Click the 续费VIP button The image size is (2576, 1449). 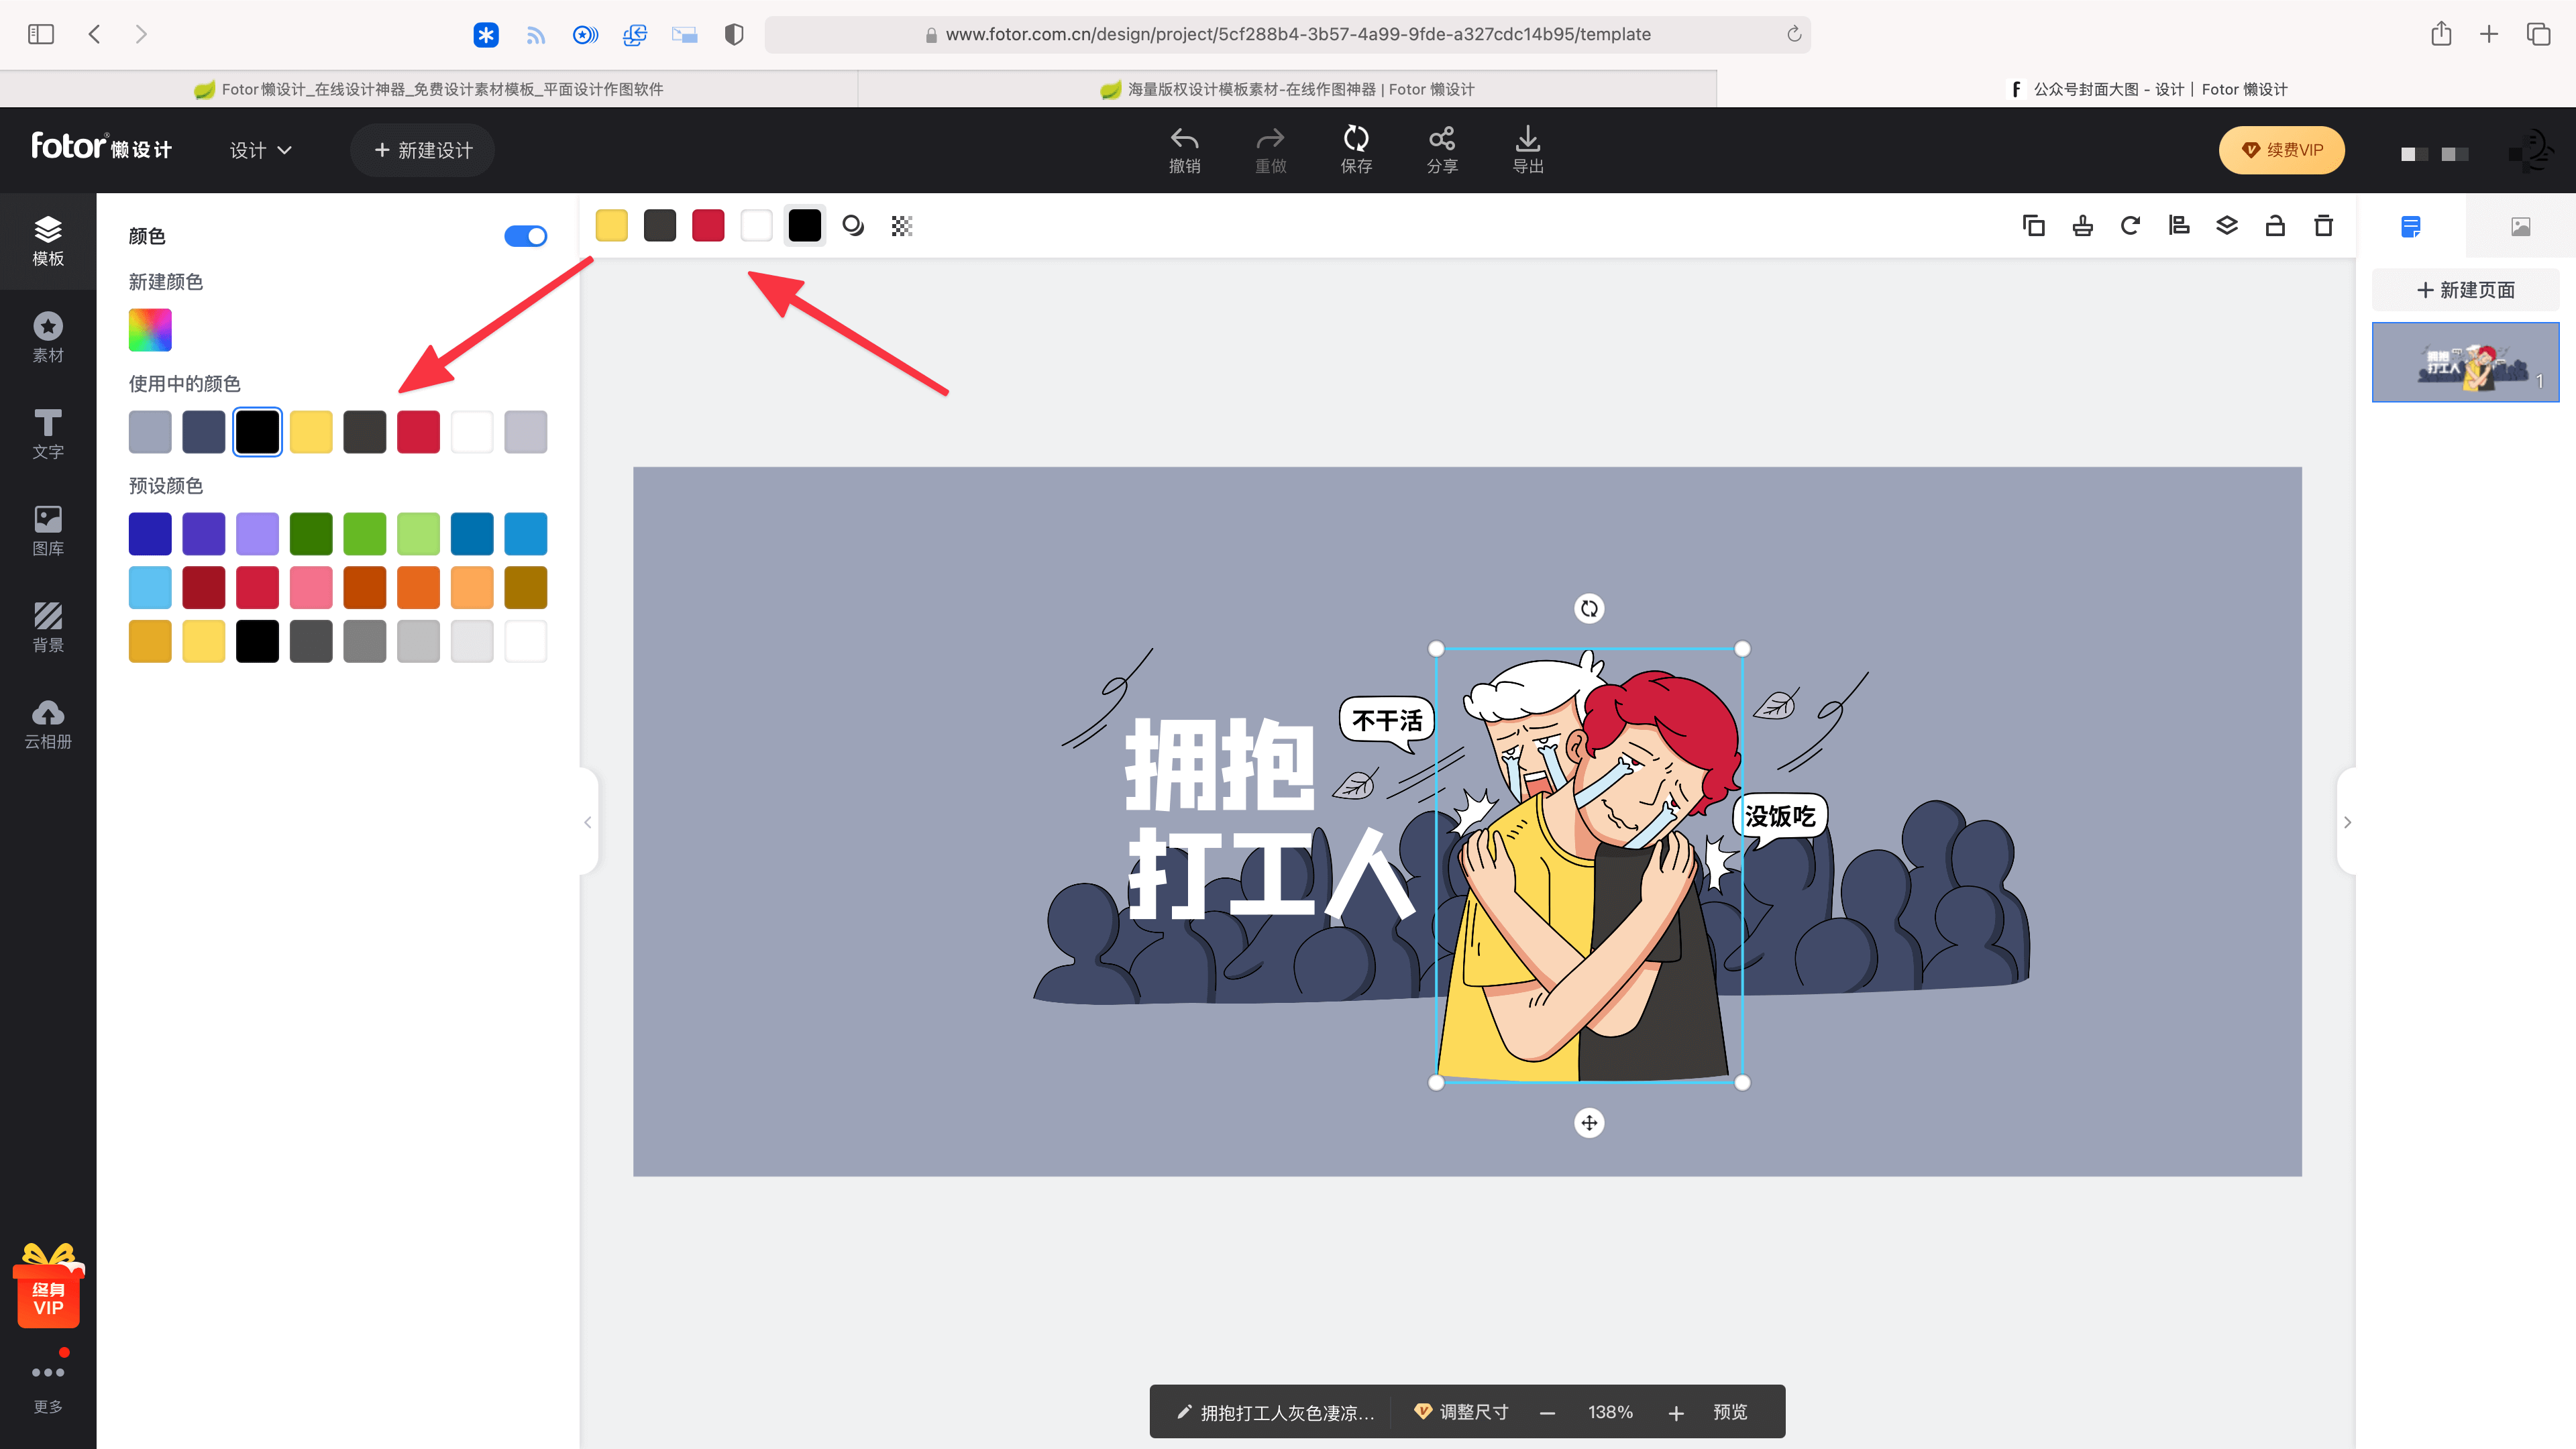pyautogui.click(x=2281, y=150)
